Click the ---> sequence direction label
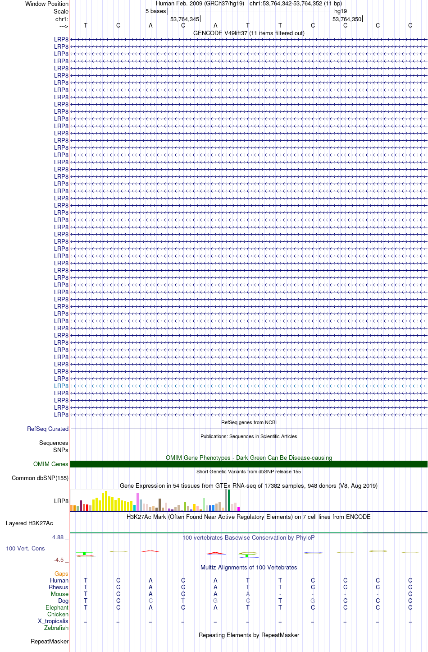 pos(64,26)
